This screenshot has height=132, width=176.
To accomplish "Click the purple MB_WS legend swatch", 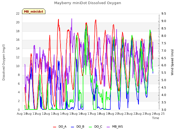I will [108, 127].
